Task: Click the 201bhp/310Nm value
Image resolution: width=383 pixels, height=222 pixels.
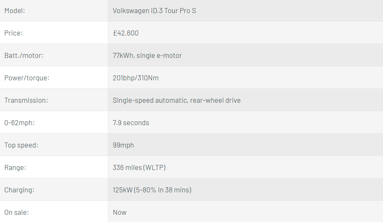Action: click(x=136, y=78)
